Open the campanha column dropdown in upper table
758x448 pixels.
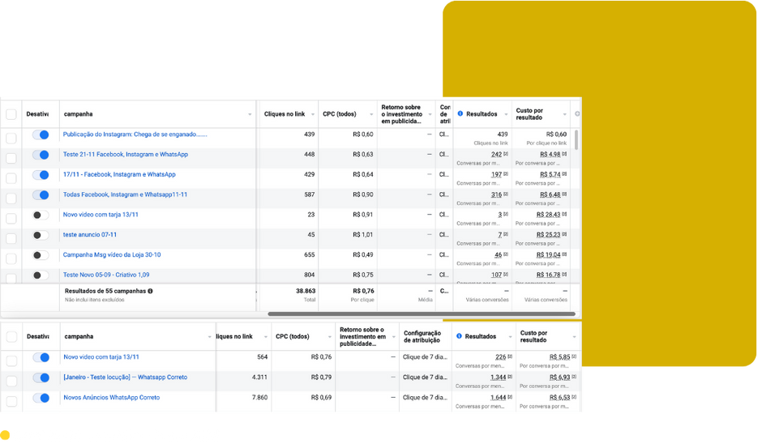(250, 114)
